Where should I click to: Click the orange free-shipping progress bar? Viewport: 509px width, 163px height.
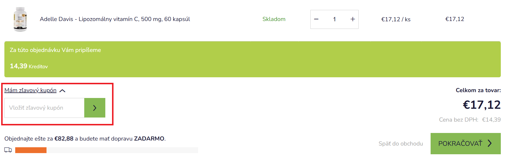(31, 150)
